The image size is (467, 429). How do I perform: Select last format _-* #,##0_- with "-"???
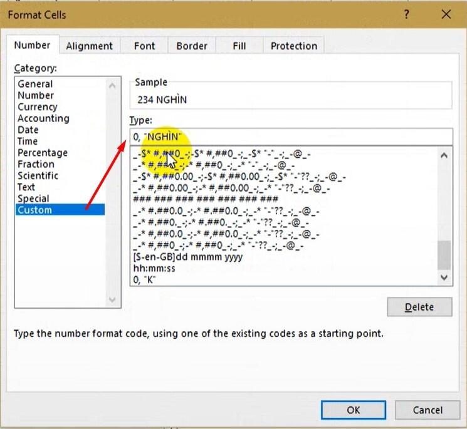[218, 246]
